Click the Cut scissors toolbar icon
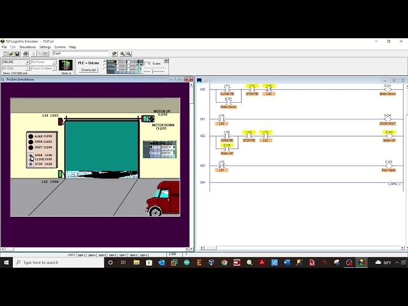 pos(34,54)
